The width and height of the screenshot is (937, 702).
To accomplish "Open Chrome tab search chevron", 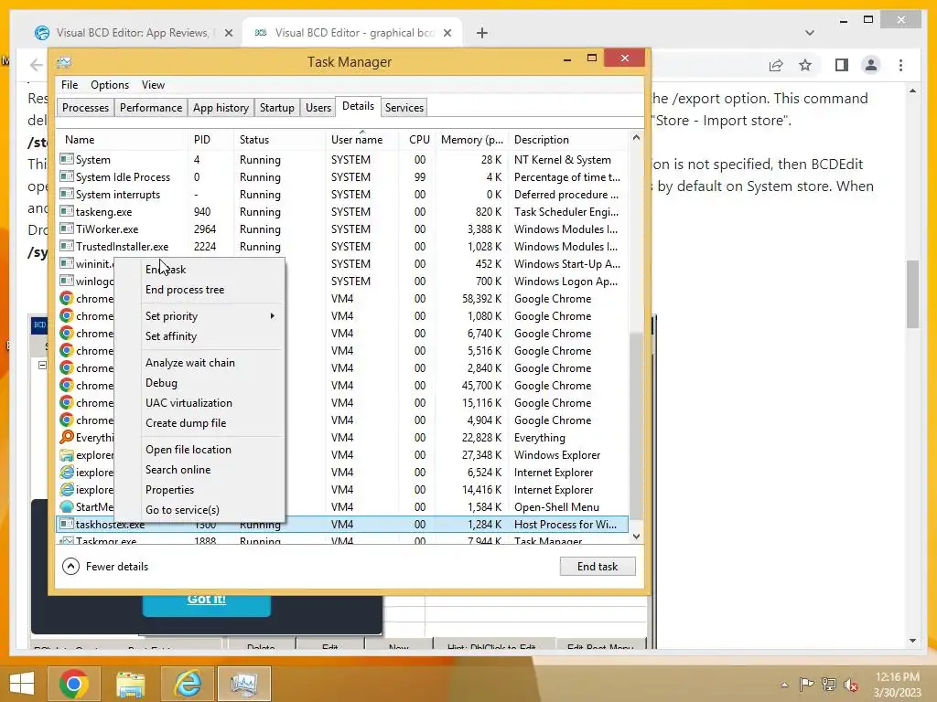I will click(x=809, y=33).
